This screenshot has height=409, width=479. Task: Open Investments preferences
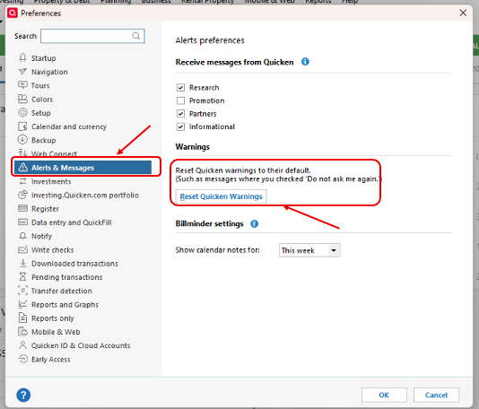pos(51,181)
